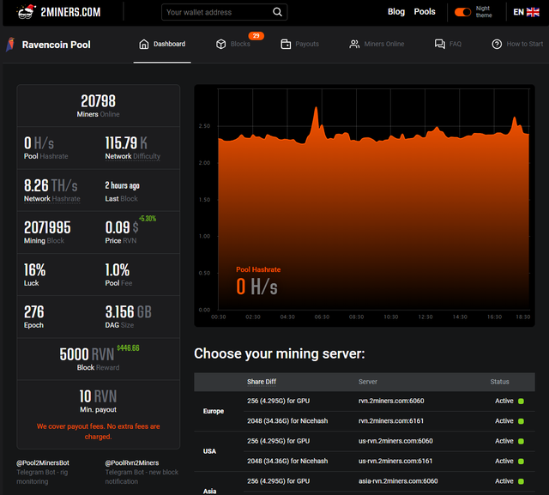Click server rvn.2miners.com:6161
549x495 pixels.
[x=391, y=420]
